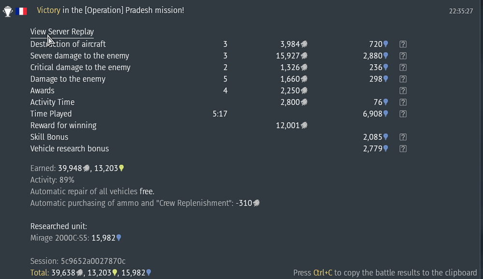Viewport: 483px width, 279px height.
Task: Open help icon for Awards row
Action: pyautogui.click(x=403, y=91)
